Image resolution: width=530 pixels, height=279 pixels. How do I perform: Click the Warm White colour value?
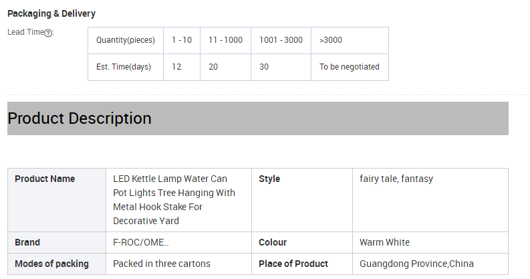(384, 242)
